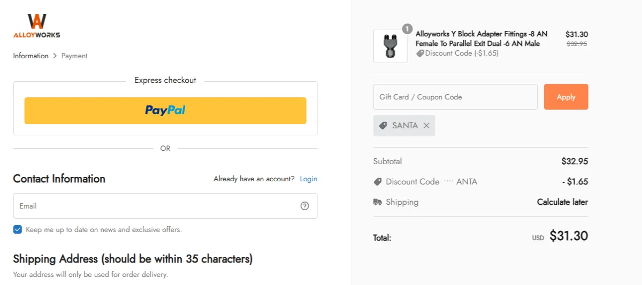Click the product quantity badge
The width and height of the screenshot is (642, 285).
[407, 28]
